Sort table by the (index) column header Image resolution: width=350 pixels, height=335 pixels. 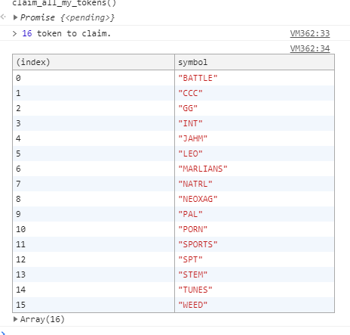click(94, 62)
